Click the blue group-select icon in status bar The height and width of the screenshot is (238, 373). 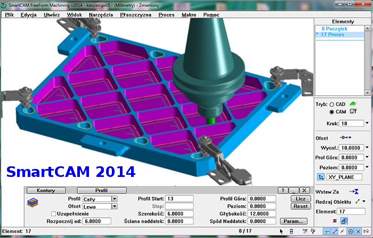point(291,231)
